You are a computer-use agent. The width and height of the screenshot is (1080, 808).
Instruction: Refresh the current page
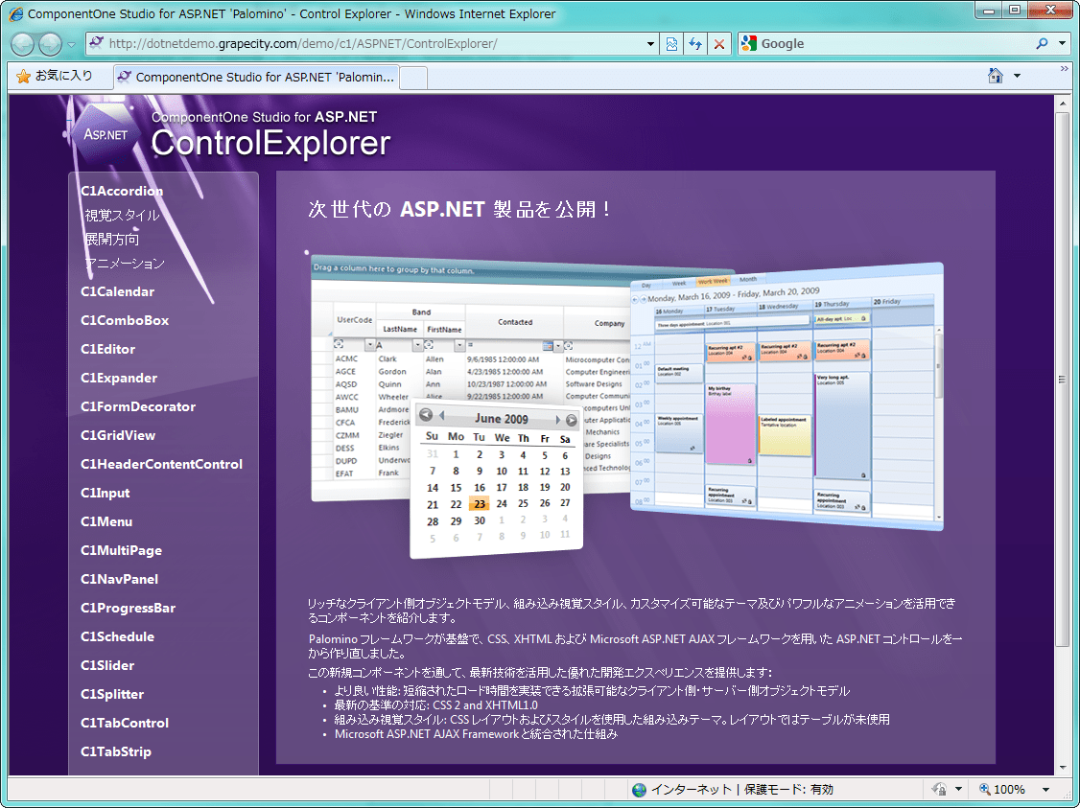click(x=695, y=44)
